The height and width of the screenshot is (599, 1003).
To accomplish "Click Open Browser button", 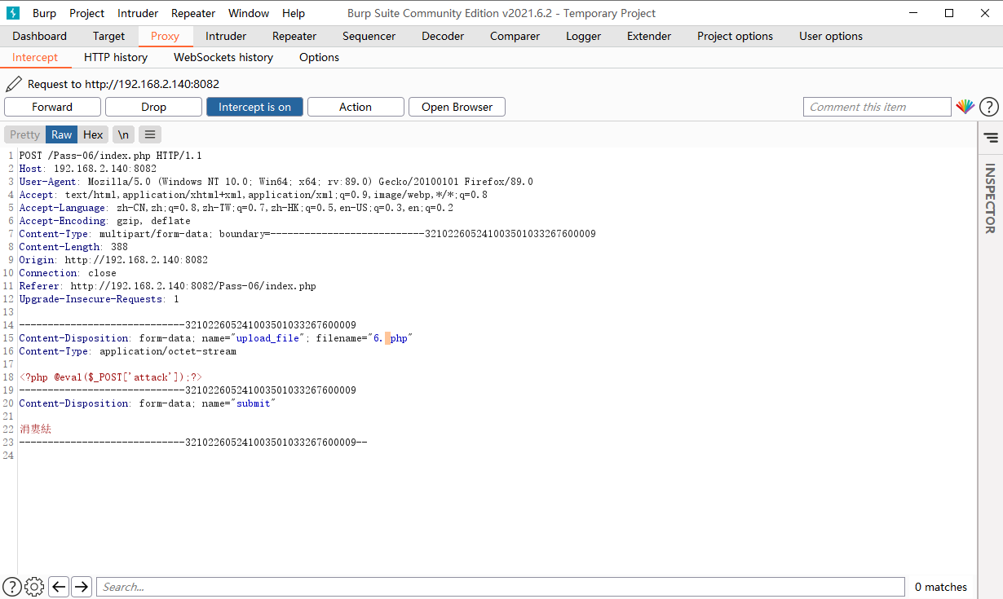I will coord(457,107).
